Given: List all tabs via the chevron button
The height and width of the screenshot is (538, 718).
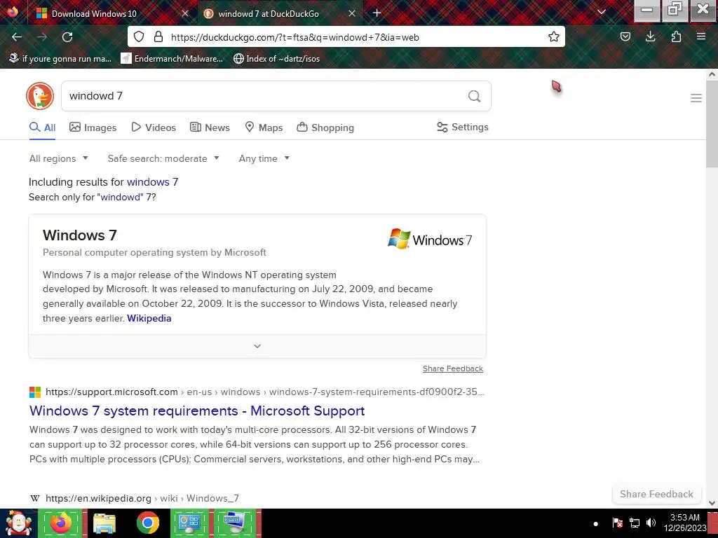Looking at the screenshot, I should (602, 13).
